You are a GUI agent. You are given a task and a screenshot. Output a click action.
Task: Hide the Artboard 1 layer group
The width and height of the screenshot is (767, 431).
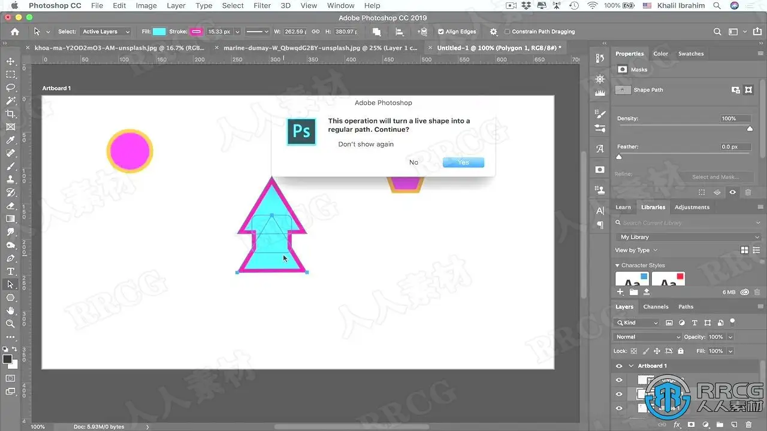coord(619,366)
